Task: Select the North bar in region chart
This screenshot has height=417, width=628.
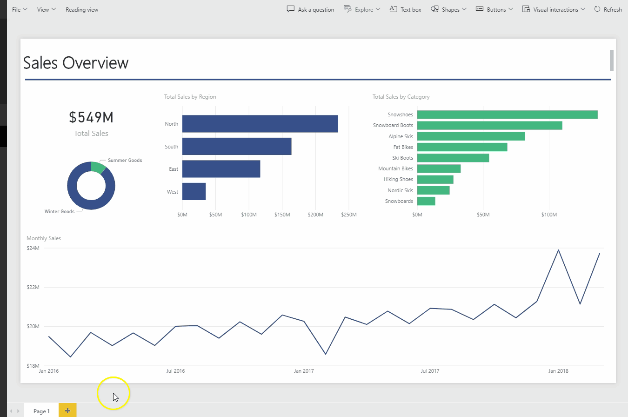Action: (x=260, y=124)
